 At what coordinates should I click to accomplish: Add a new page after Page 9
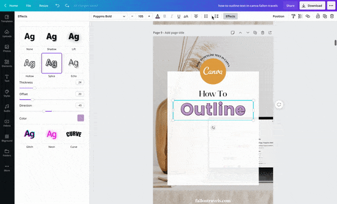[270, 33]
